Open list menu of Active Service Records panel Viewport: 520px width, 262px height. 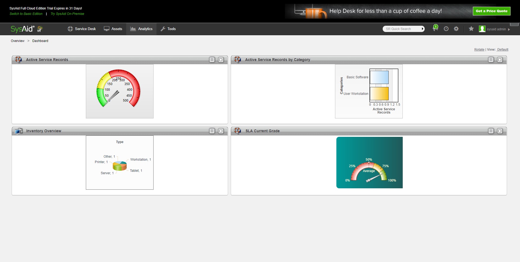click(x=212, y=60)
